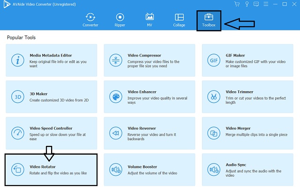Click the Audio Sync icon
The height and width of the screenshot is (194, 300).
click(214, 169)
